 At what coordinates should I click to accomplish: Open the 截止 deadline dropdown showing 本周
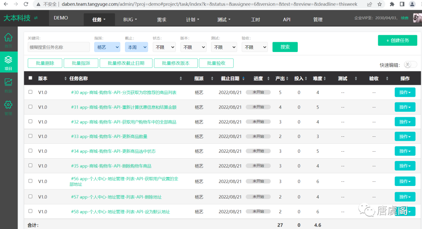(x=137, y=47)
